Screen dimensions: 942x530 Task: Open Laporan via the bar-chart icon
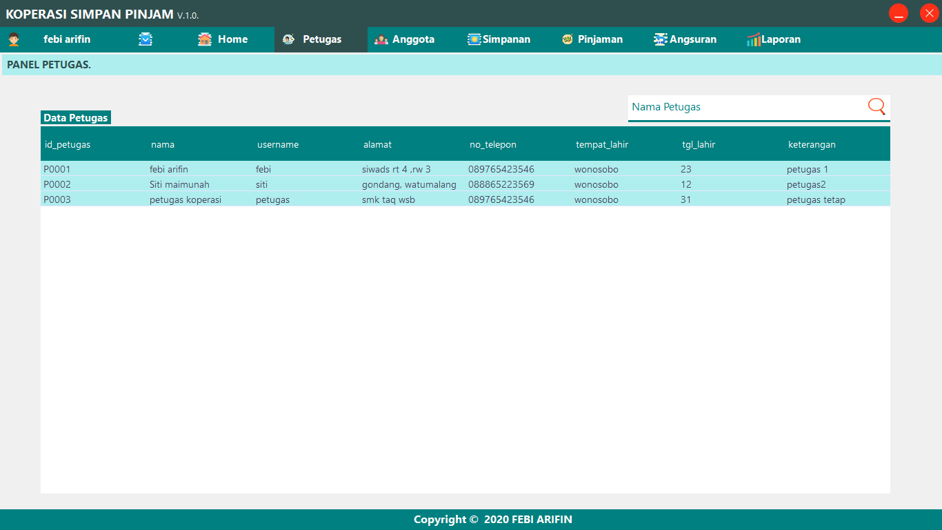click(x=752, y=39)
